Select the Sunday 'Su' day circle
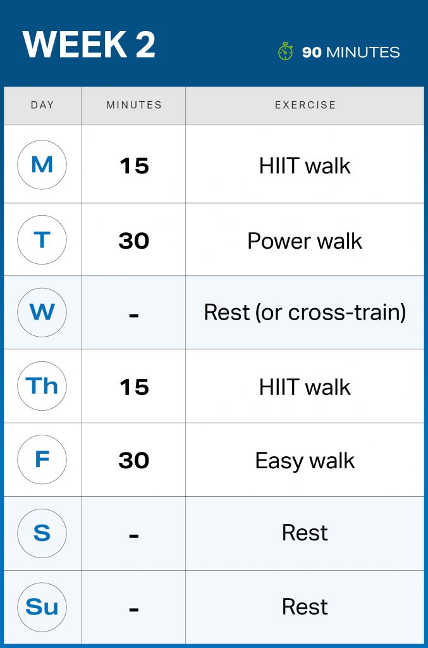 (x=42, y=606)
